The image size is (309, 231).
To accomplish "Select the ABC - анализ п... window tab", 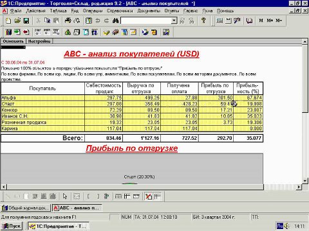I will [77, 208].
